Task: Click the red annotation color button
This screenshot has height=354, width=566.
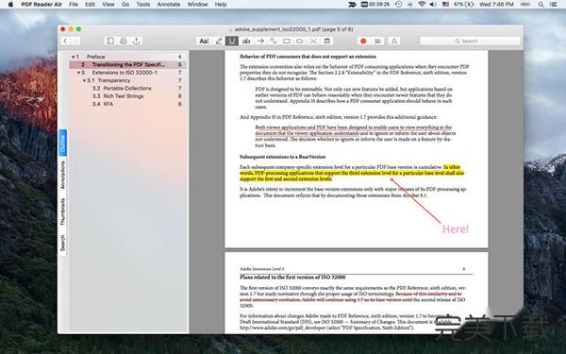Action: coord(363,42)
